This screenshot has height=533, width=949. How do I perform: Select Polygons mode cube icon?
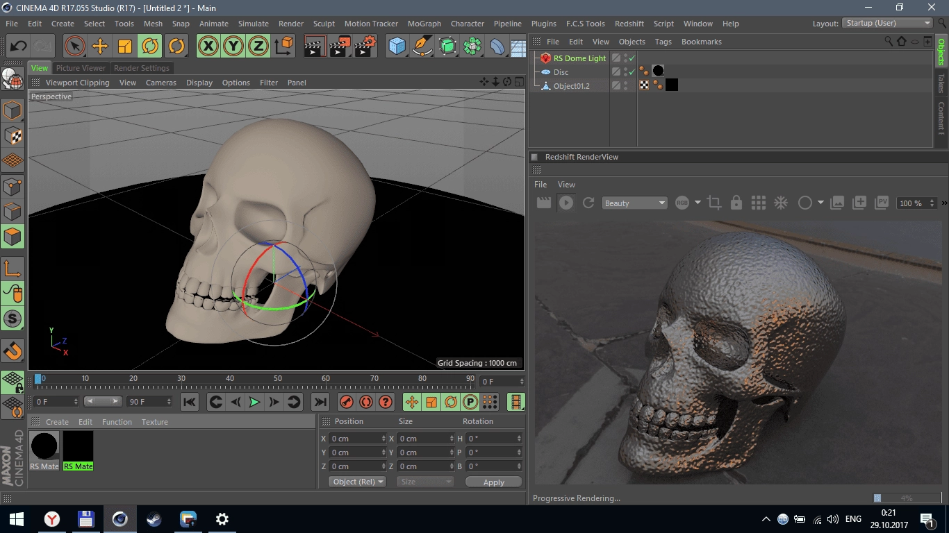pyautogui.click(x=13, y=237)
